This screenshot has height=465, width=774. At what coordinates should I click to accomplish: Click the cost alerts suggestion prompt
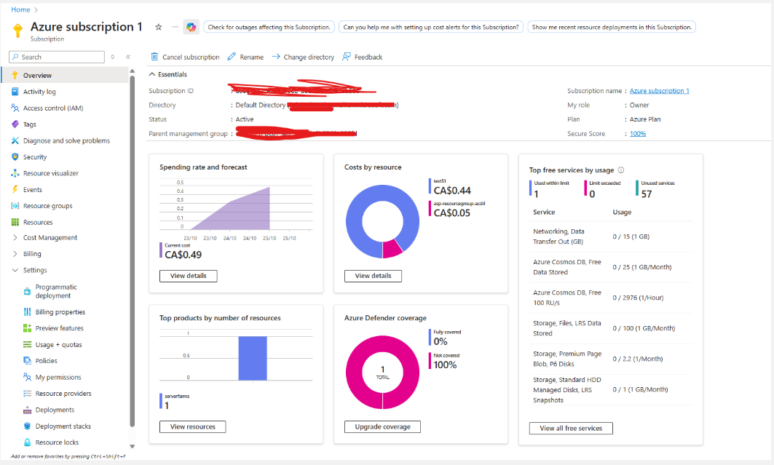[431, 27]
